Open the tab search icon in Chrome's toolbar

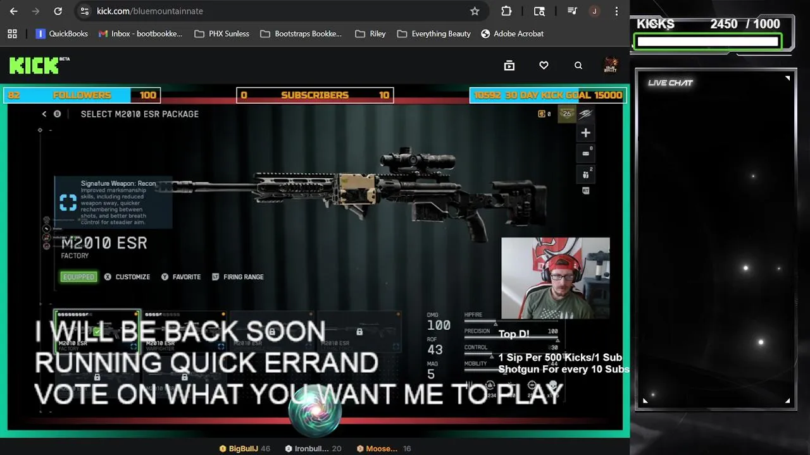[539, 11]
